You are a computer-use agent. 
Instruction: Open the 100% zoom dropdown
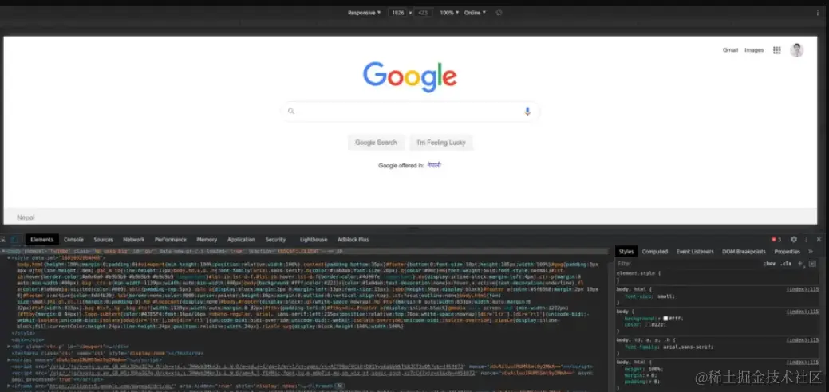pos(449,13)
